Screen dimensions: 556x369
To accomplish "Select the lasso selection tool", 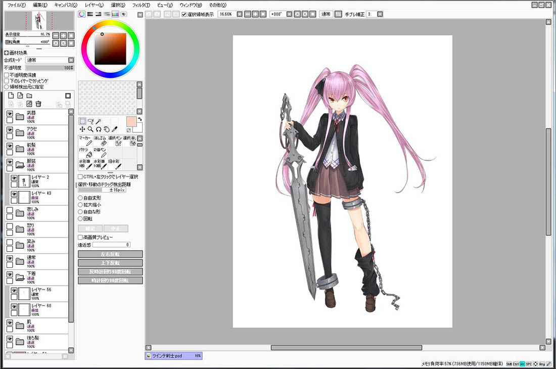I will (90, 121).
